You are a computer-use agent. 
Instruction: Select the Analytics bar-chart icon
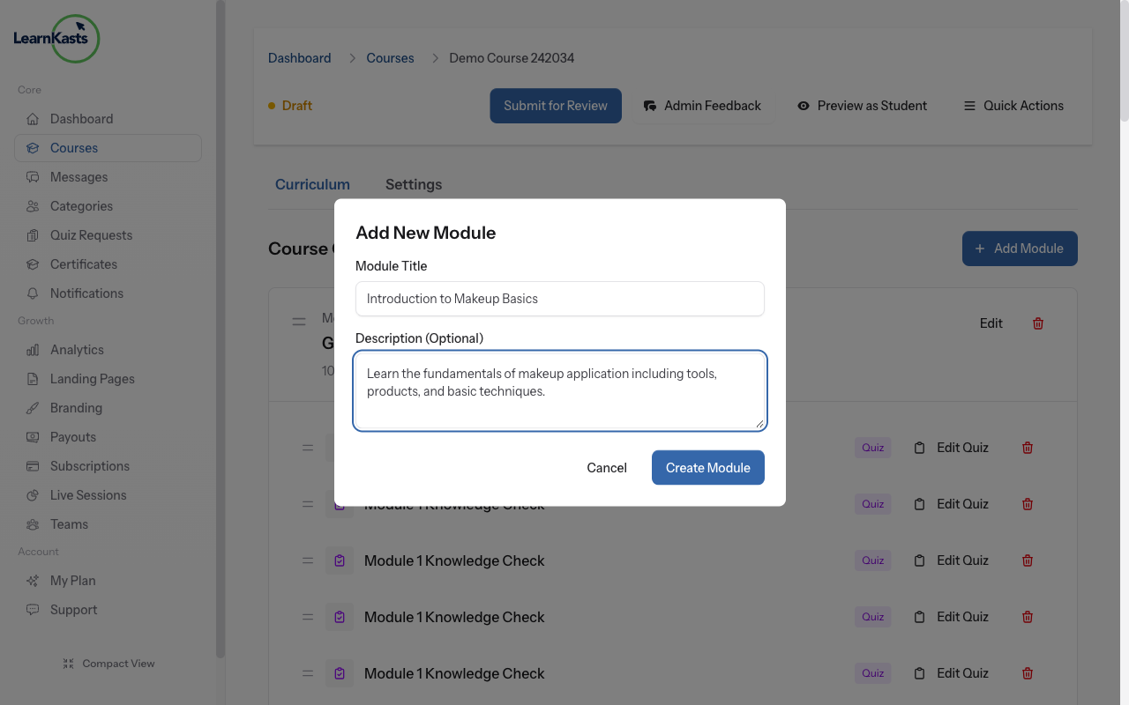point(32,349)
